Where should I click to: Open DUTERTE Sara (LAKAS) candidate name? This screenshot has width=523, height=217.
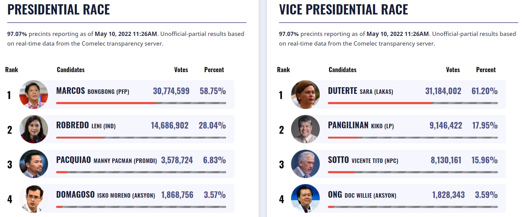(360, 91)
